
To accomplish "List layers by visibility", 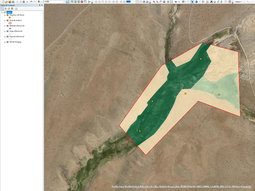I will pyautogui.click(x=9, y=9).
